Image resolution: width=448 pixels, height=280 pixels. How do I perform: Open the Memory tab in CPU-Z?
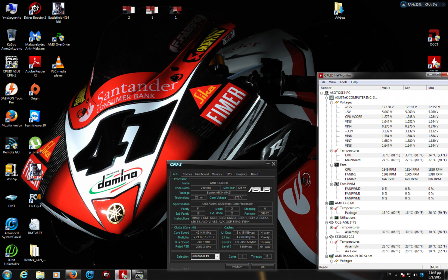217,174
